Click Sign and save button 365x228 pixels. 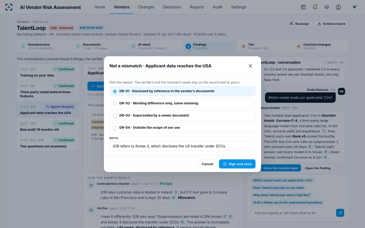click(237, 164)
